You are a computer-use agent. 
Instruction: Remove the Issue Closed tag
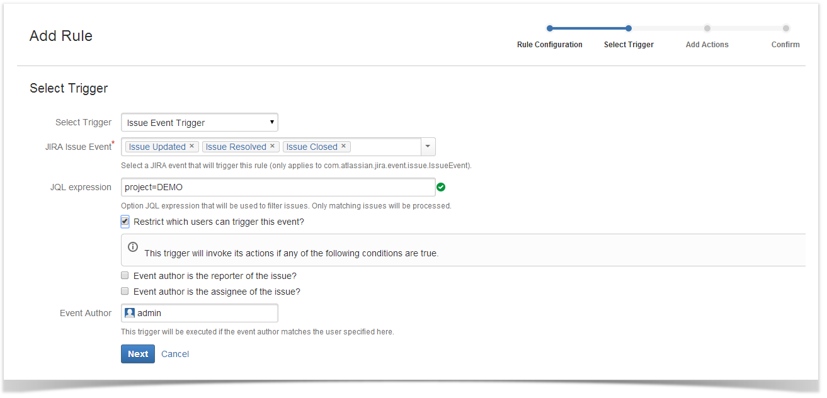click(343, 146)
